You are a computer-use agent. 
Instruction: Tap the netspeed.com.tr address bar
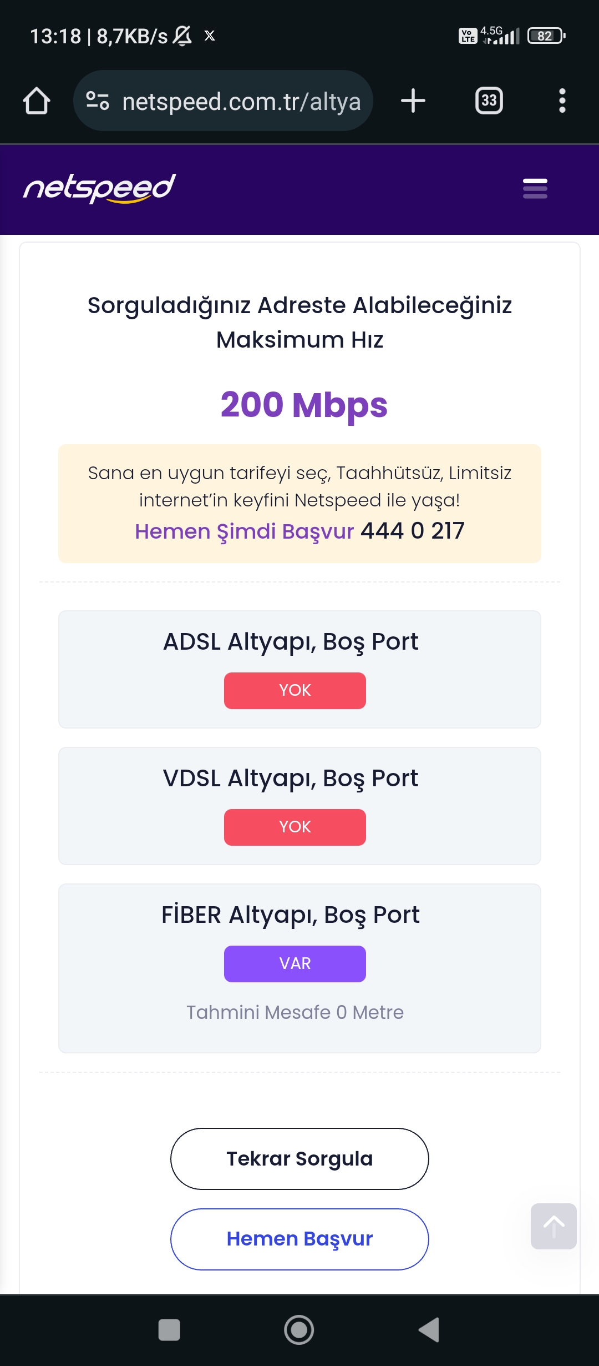pyautogui.click(x=241, y=101)
